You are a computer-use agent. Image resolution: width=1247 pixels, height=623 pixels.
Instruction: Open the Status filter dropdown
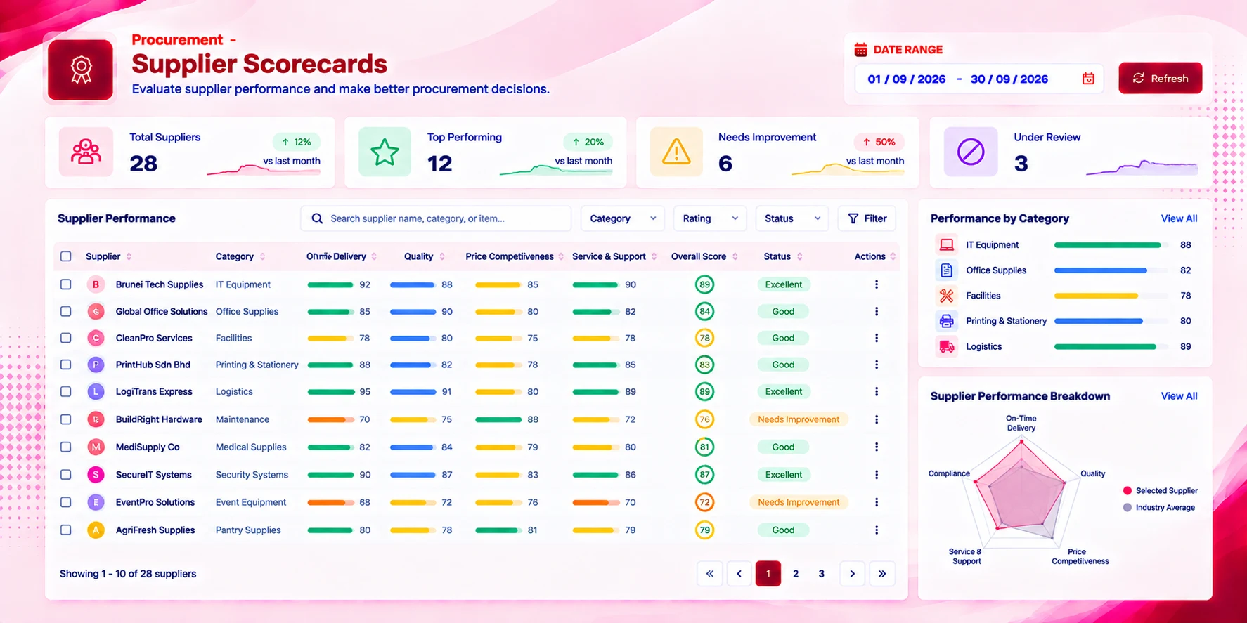(792, 218)
